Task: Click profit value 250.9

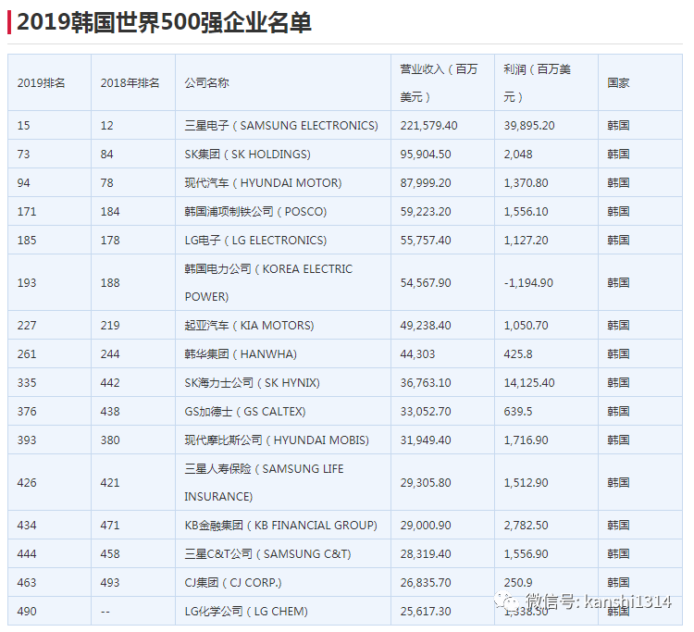Action: coord(518,583)
